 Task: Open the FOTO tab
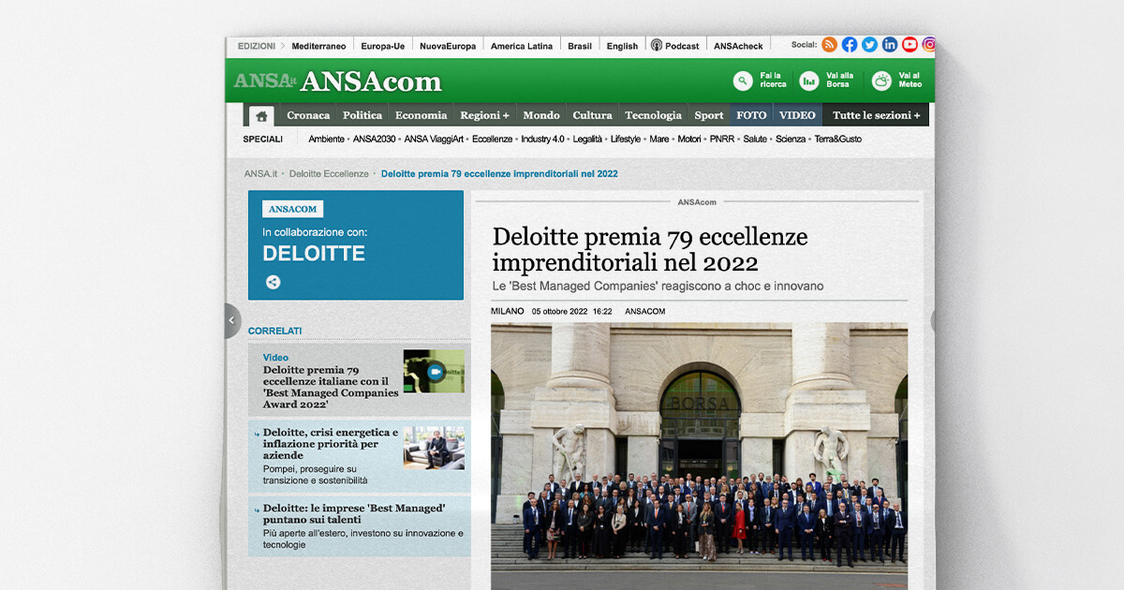point(751,115)
